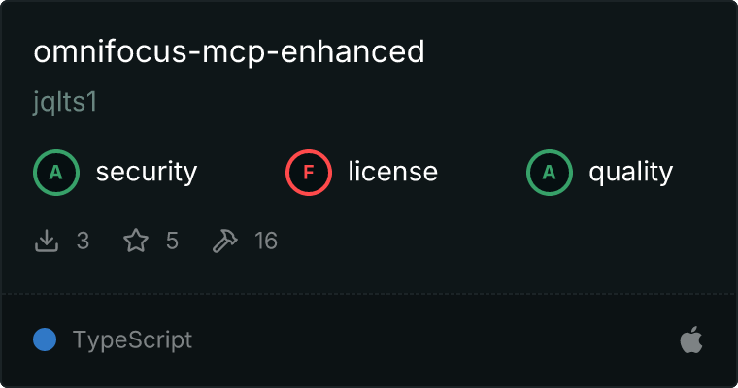Click the dashed divider above TypeScript

coord(369,295)
